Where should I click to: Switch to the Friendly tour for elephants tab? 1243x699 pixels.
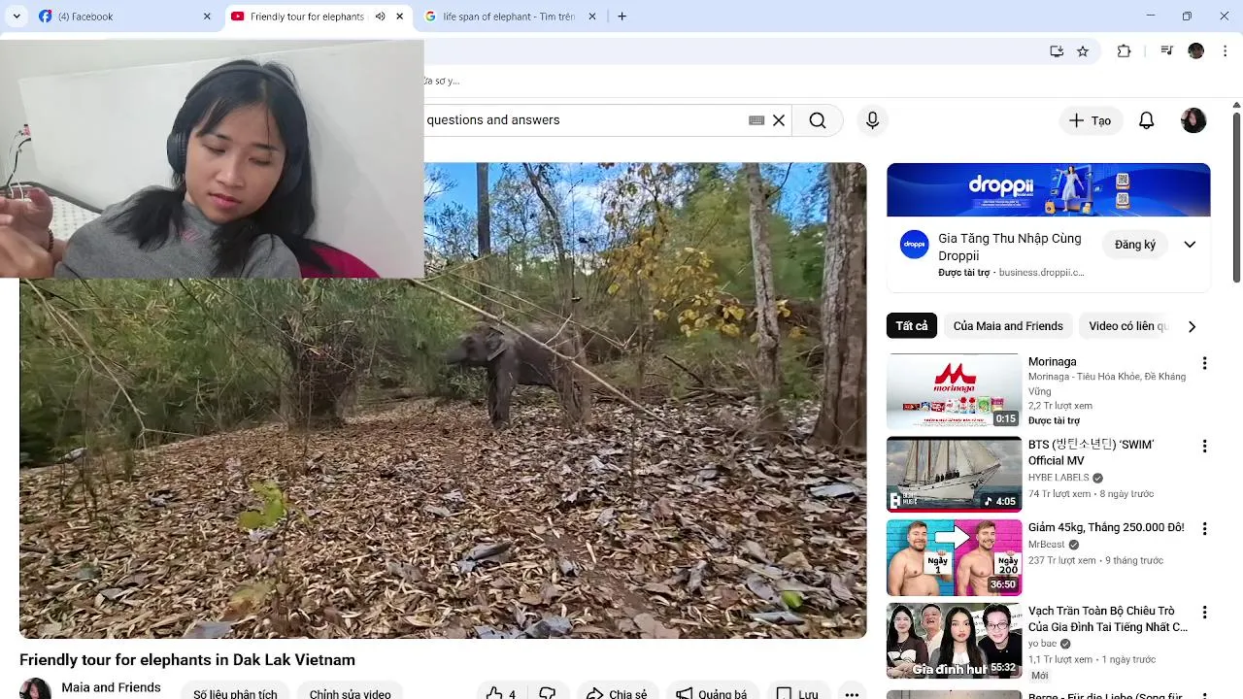tap(317, 17)
